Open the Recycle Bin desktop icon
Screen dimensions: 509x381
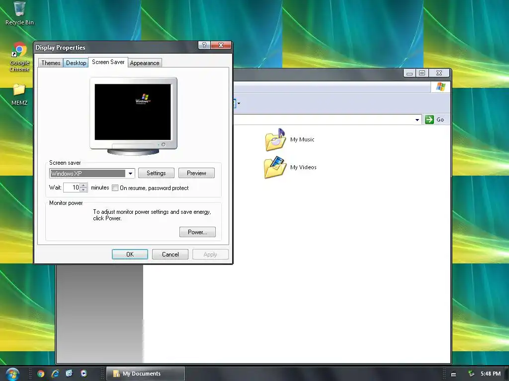pos(19,13)
